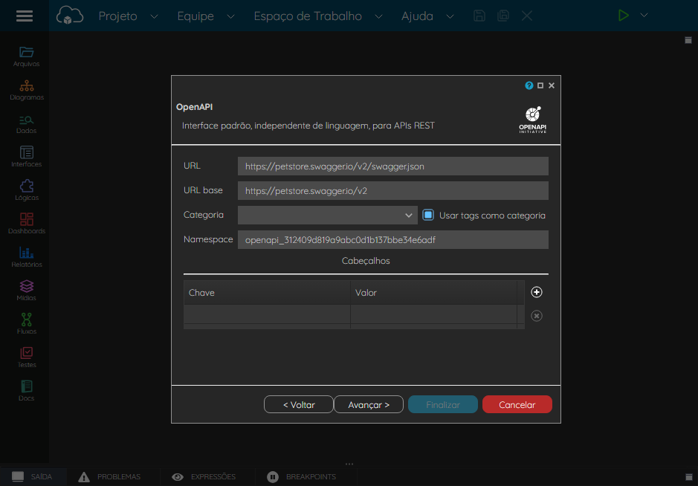Open Docs sidebar panel
698x486 pixels.
coord(26,391)
